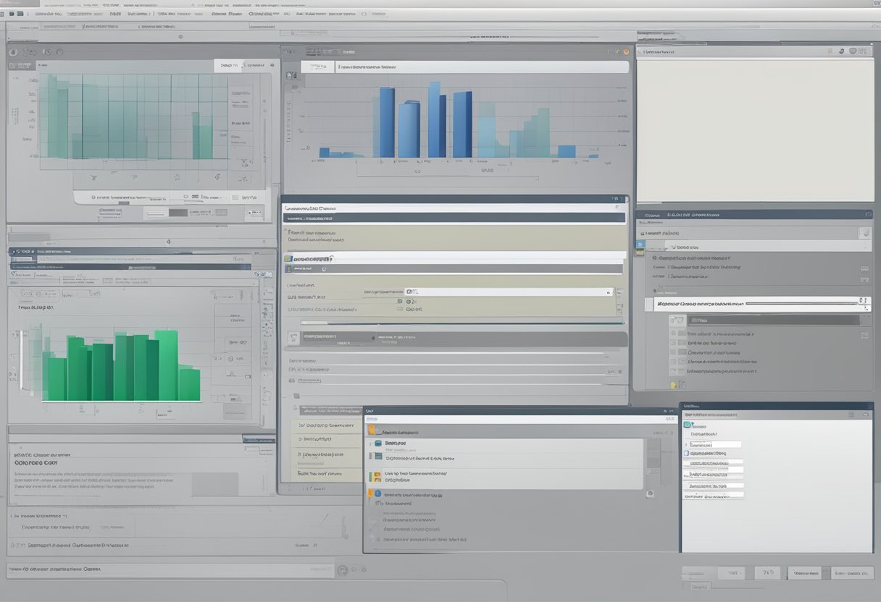Click the rightmost button in bottom-right button row

click(x=852, y=573)
